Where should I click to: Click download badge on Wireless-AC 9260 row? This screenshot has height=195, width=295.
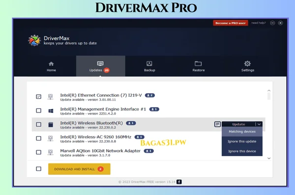pyautogui.click(x=140, y=137)
